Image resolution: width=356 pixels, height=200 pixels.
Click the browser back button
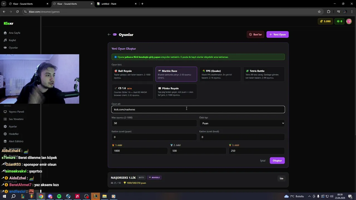(4, 12)
